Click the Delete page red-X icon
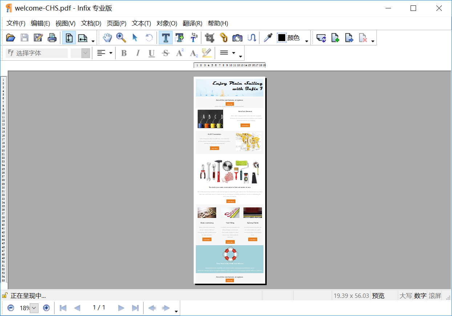The image size is (452, 316). [x=363, y=38]
